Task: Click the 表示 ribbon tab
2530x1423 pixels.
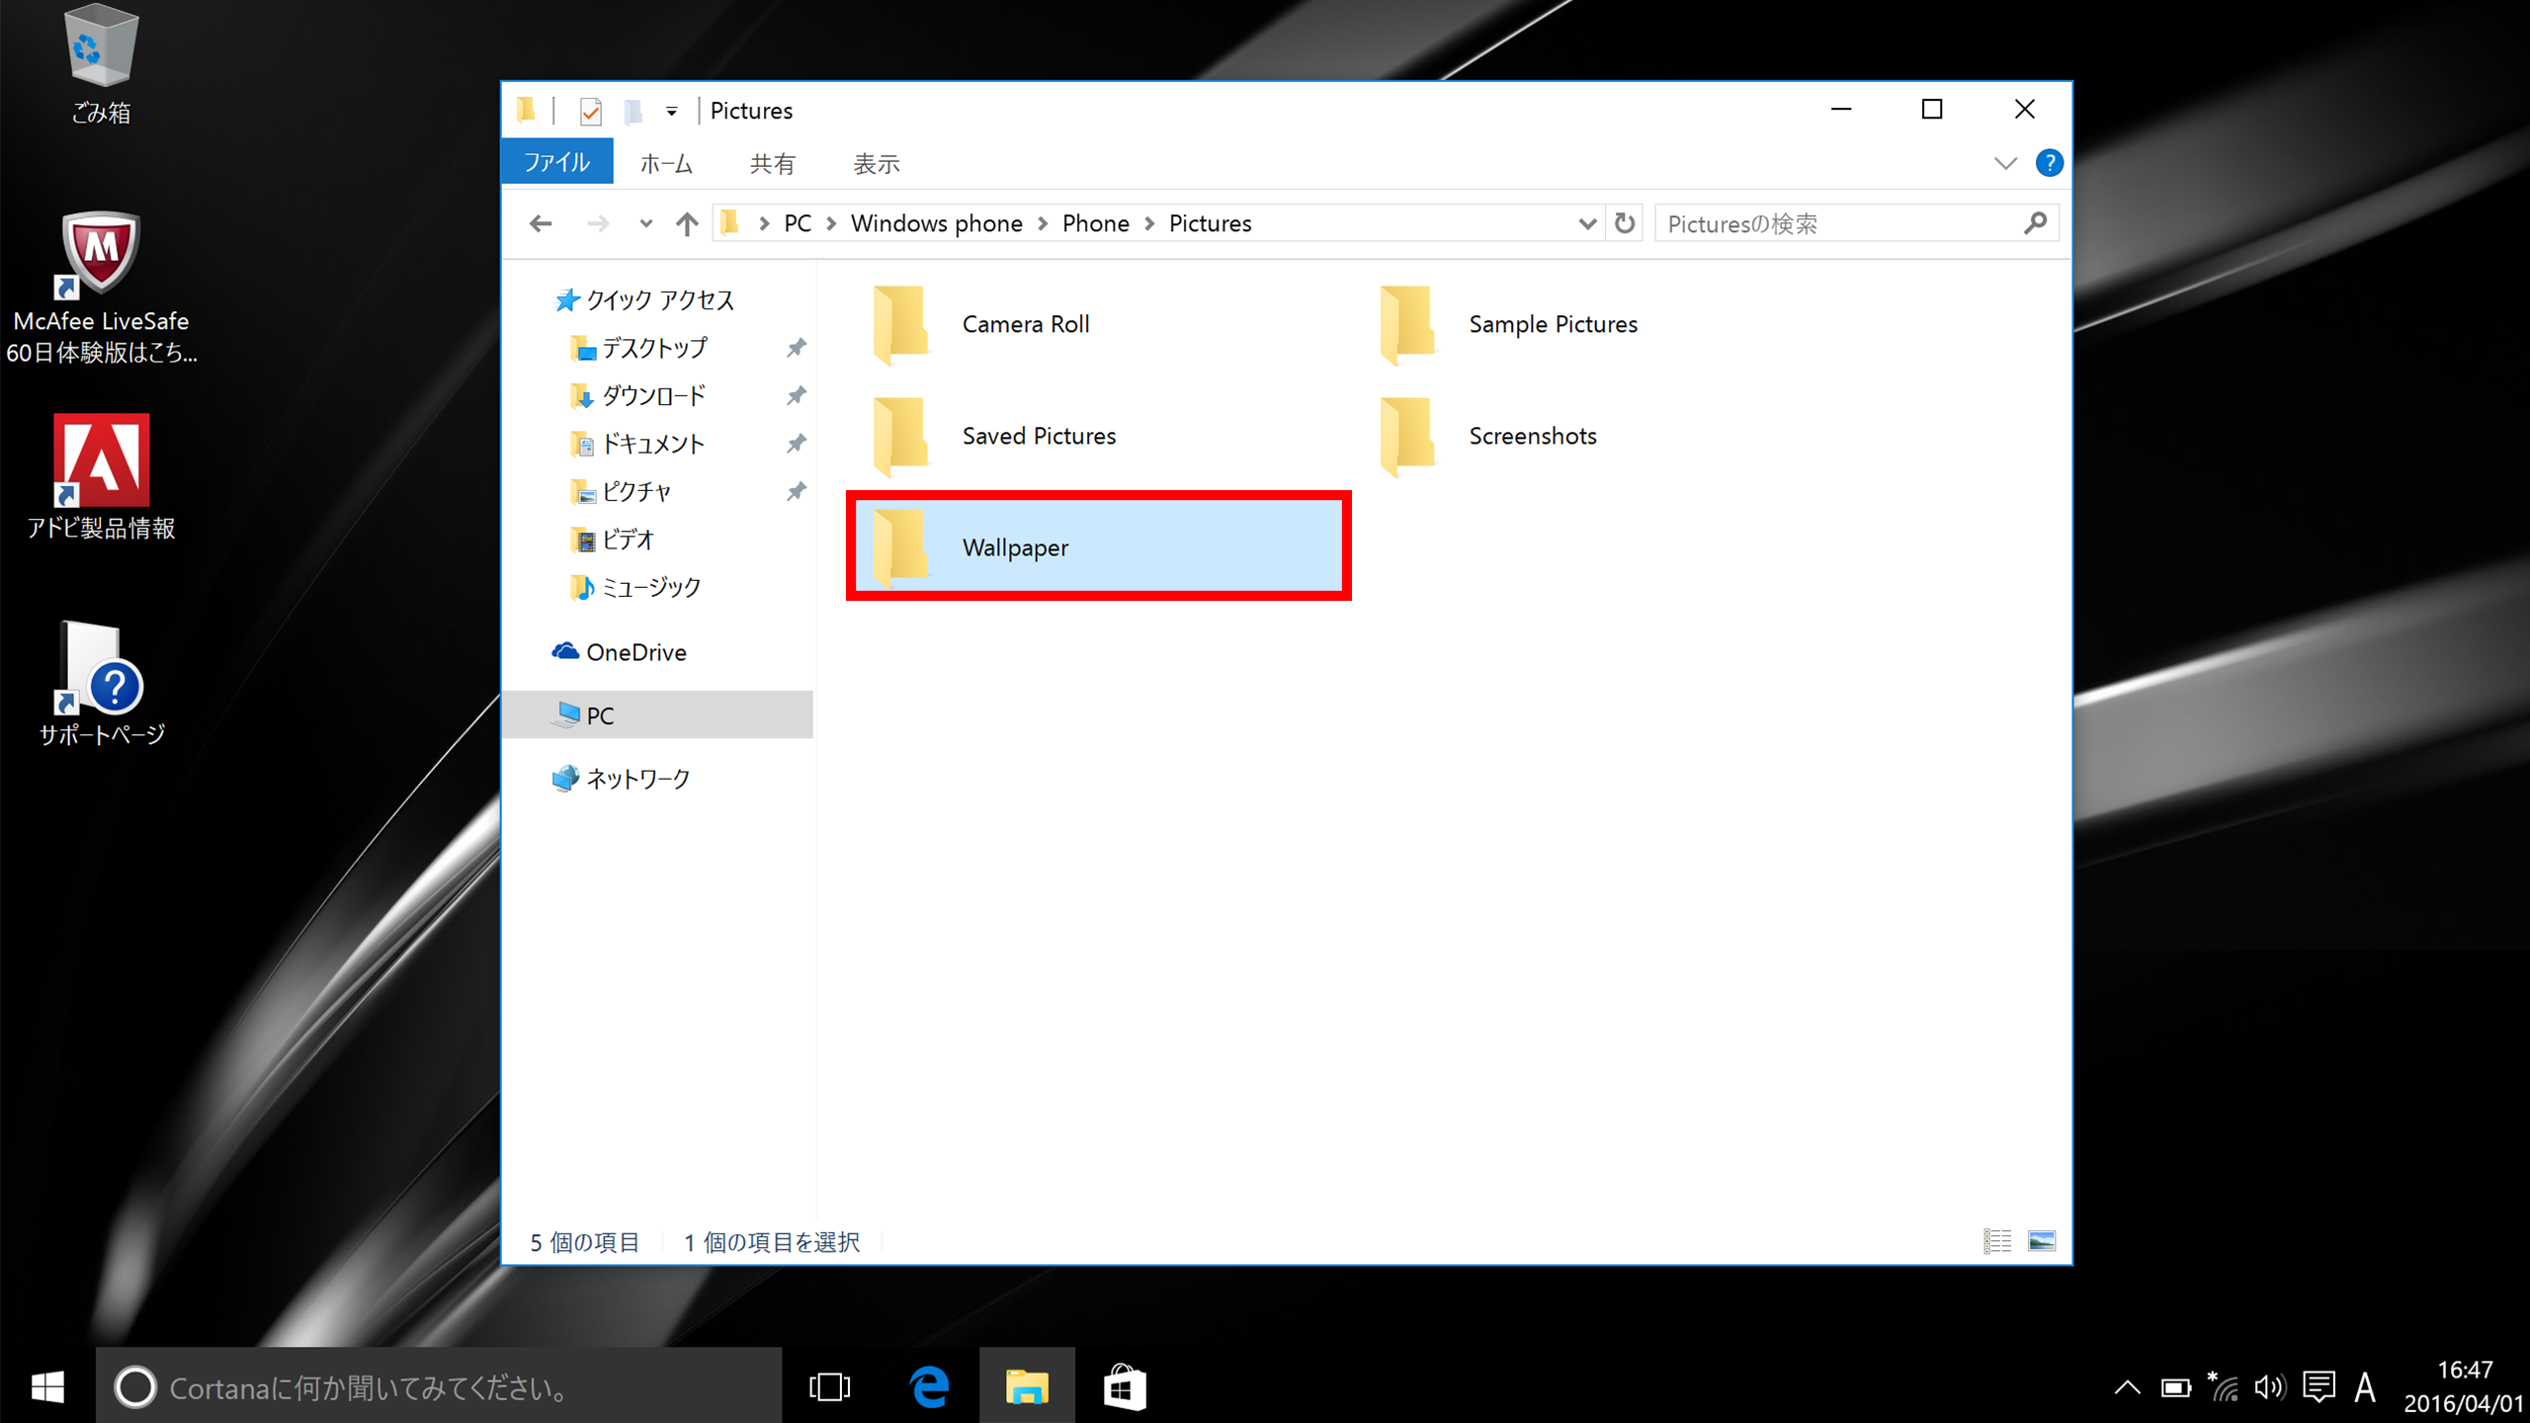Action: 881,162
